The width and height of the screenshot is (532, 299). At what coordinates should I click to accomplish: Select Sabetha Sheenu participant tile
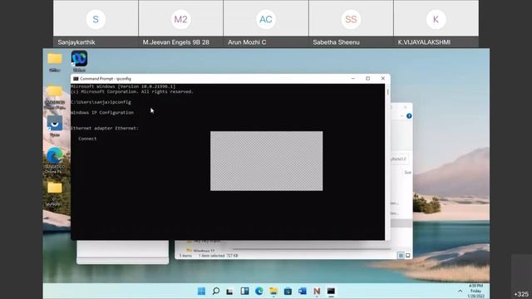pos(351,23)
